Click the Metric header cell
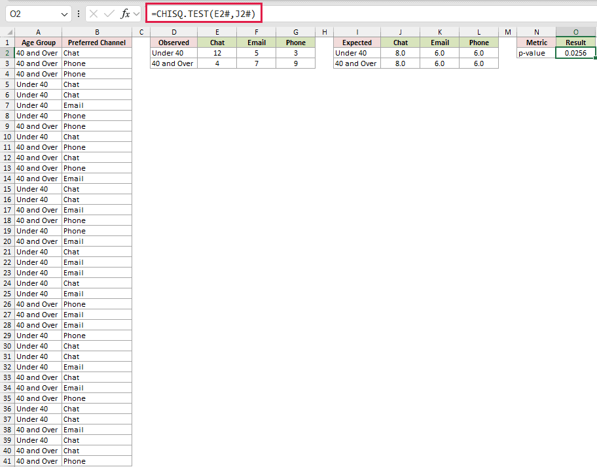Viewport: 597px width, 467px height. pos(537,43)
